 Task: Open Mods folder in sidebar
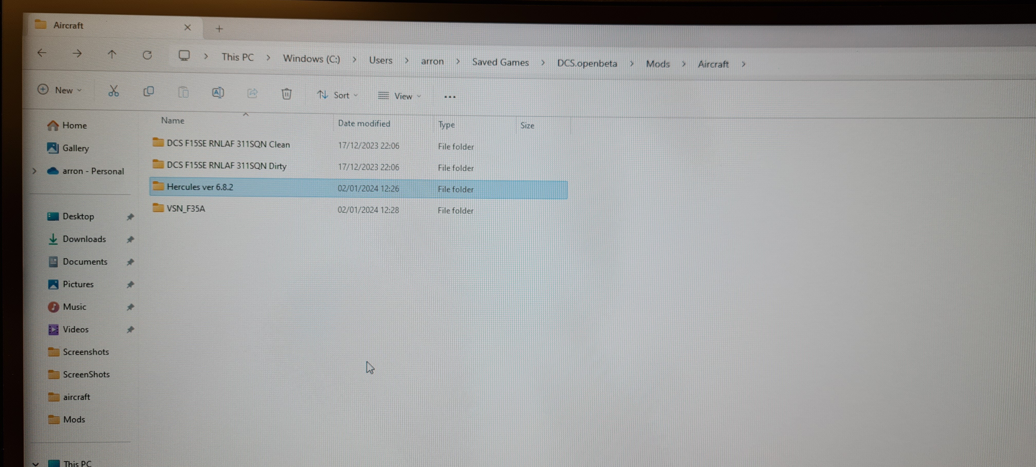[66, 419]
